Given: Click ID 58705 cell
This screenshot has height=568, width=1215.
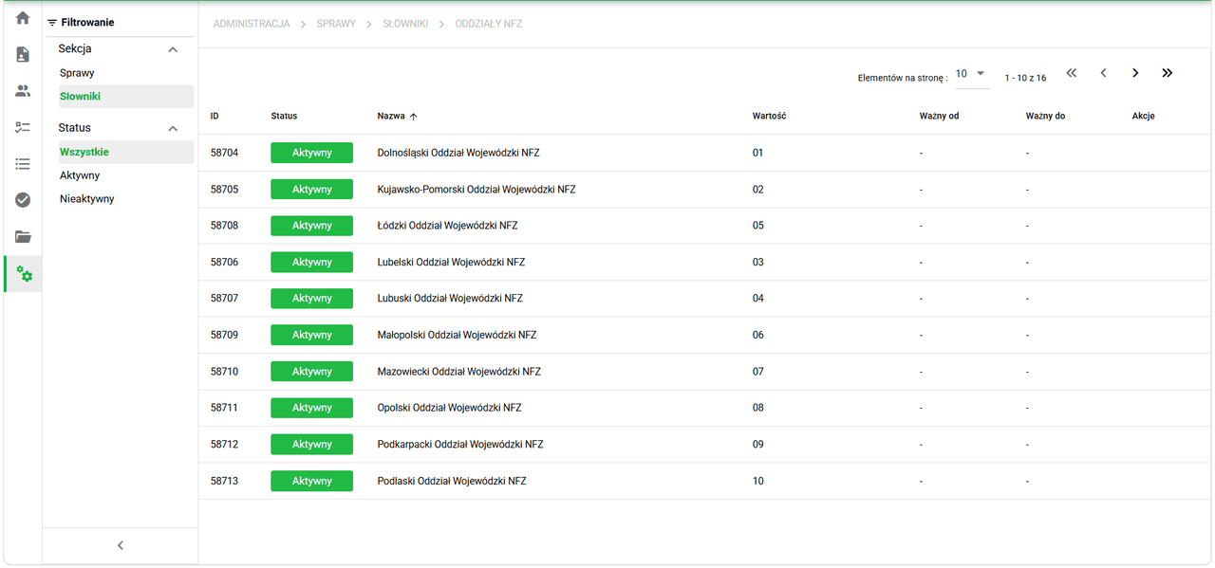Looking at the screenshot, I should [224, 190].
